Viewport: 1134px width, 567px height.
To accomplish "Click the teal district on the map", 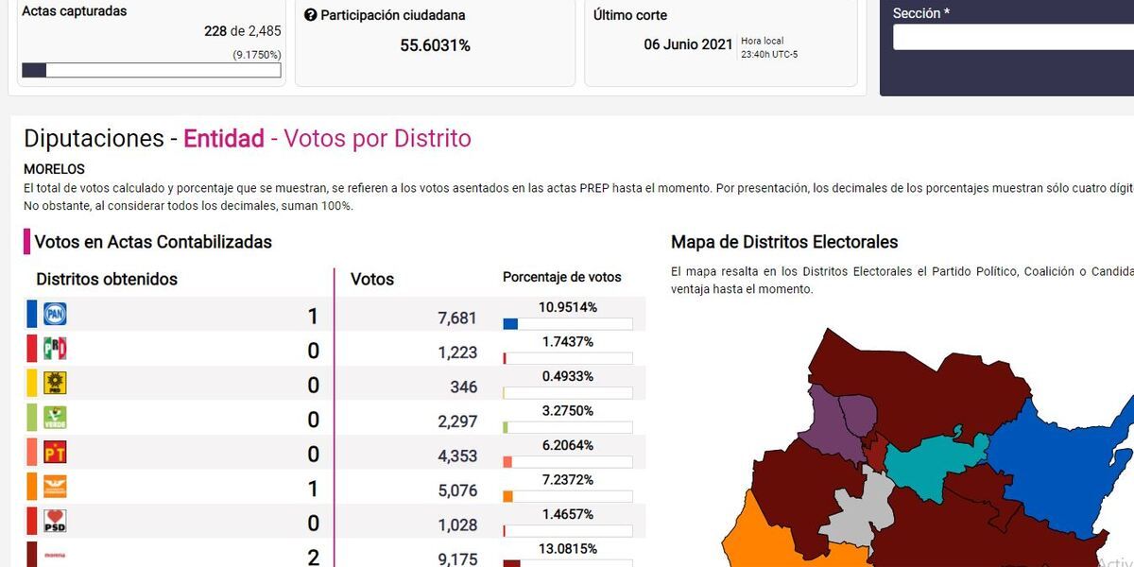I will [931, 463].
